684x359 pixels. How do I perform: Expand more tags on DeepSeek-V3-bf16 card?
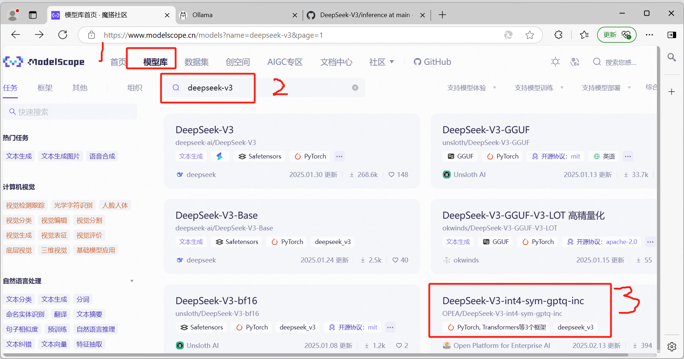click(x=390, y=327)
